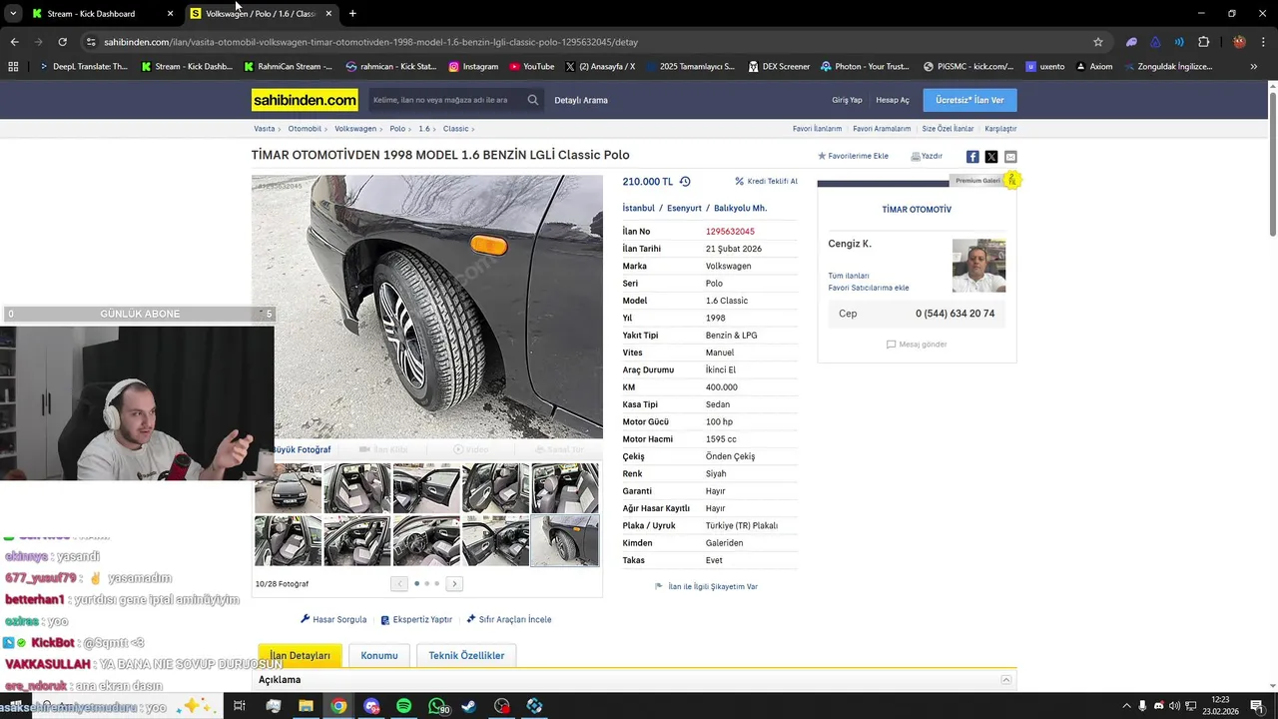Bookmark this page with the star icon
Image resolution: width=1278 pixels, height=719 pixels.
(x=1098, y=42)
